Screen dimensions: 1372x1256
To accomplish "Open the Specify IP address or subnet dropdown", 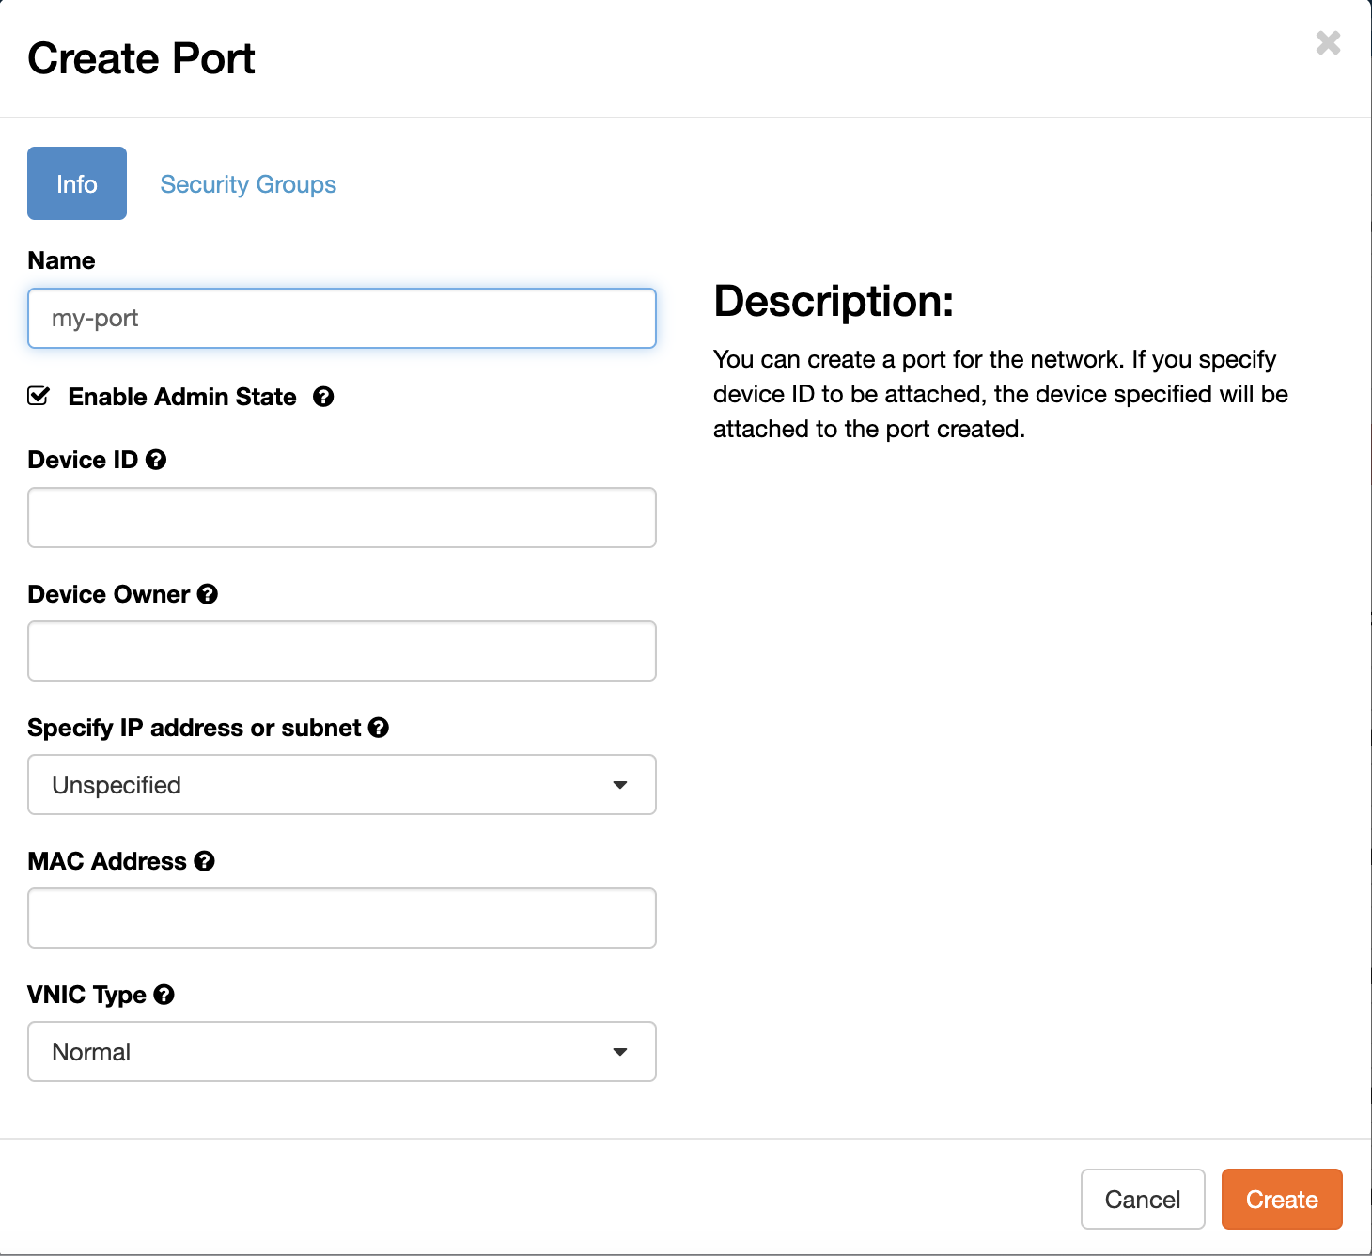I will [341, 785].
